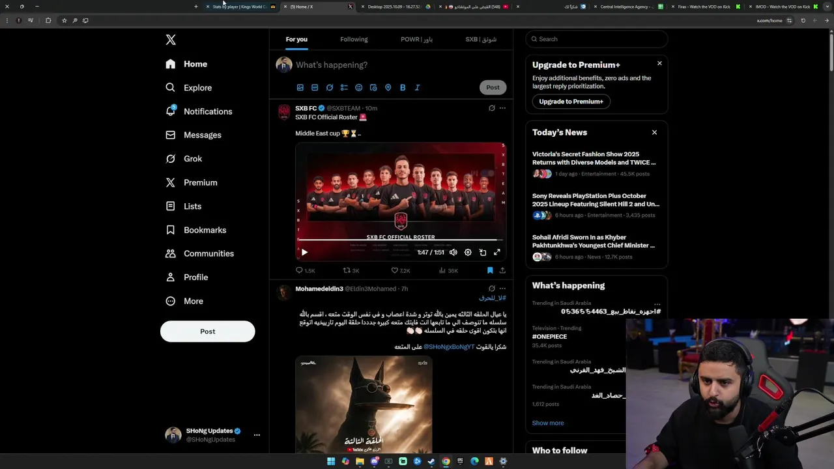Seek on the SXB FC video progress bar

(400, 240)
